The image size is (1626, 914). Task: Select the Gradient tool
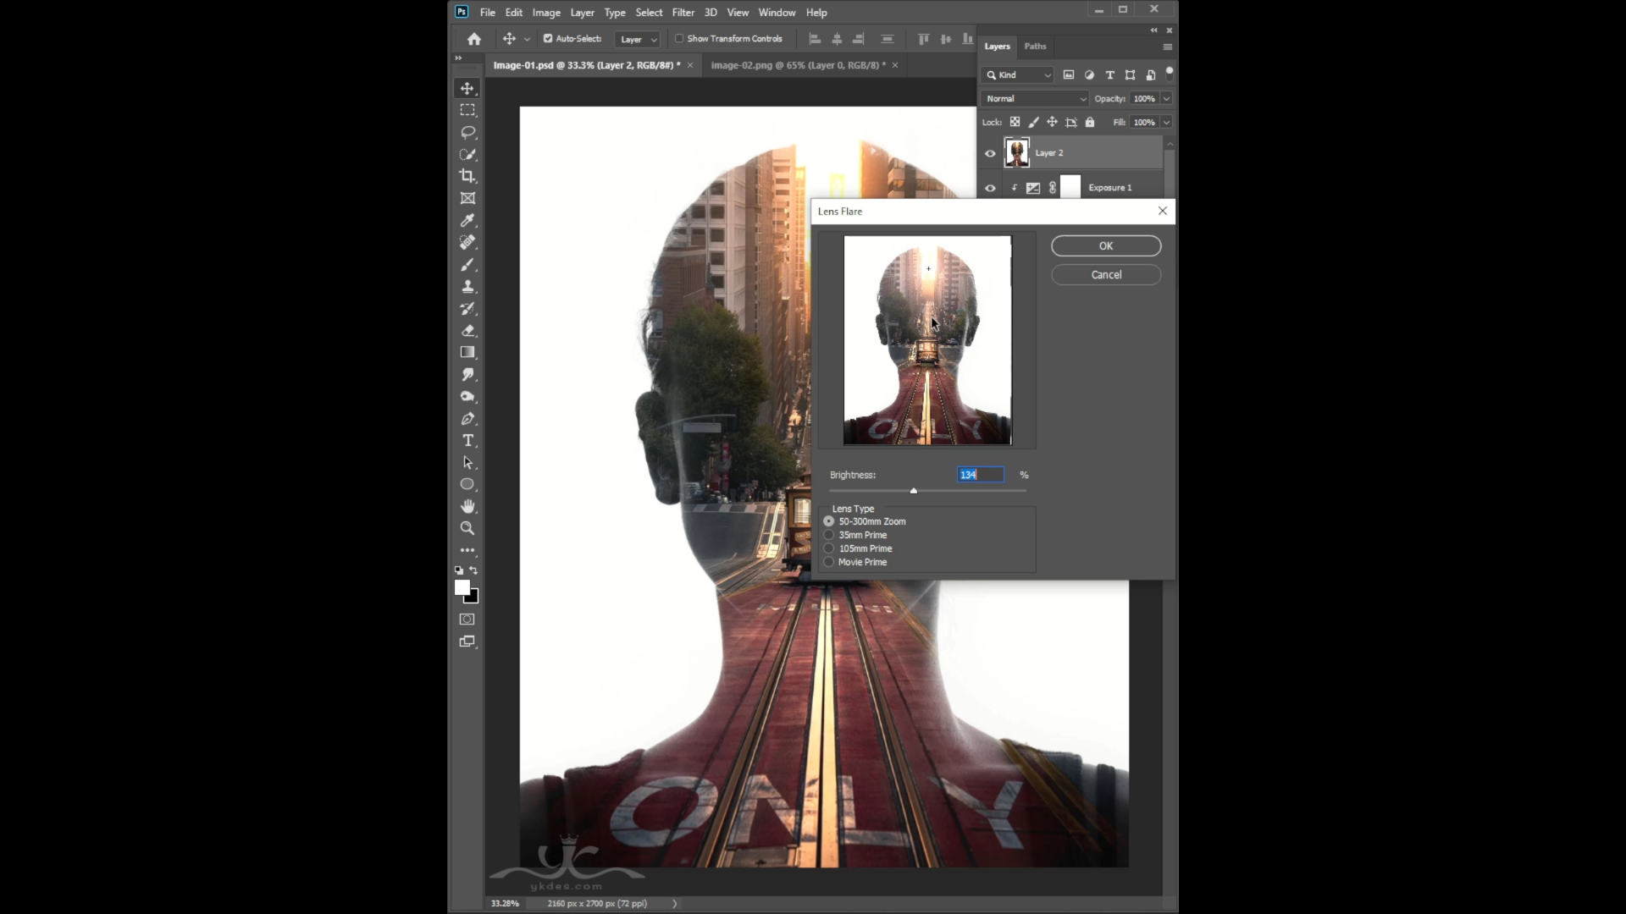467,352
